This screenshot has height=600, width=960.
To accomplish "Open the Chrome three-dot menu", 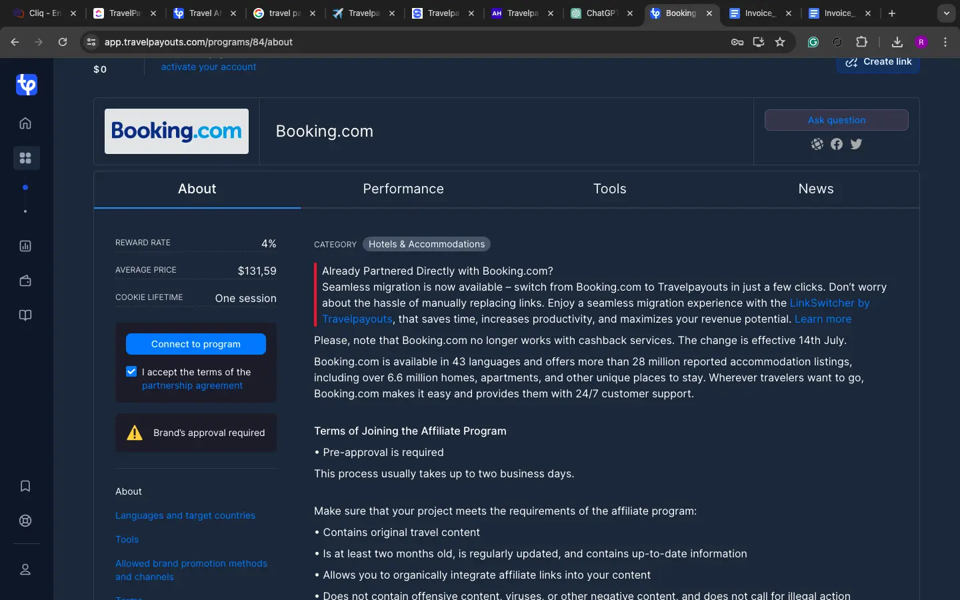I will [945, 42].
